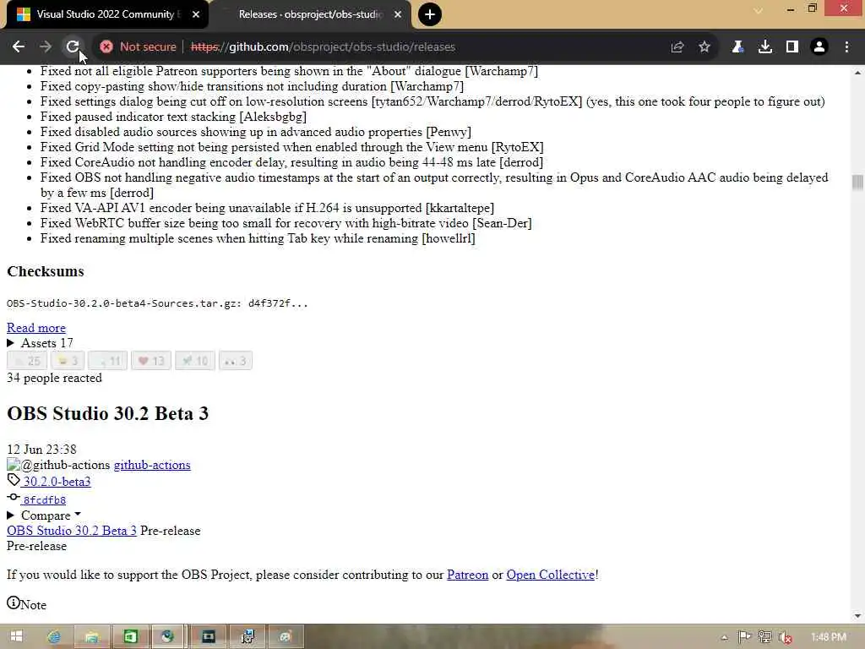865x649 pixels.
Task: Open the green store app on taskbar
Action: point(130,637)
